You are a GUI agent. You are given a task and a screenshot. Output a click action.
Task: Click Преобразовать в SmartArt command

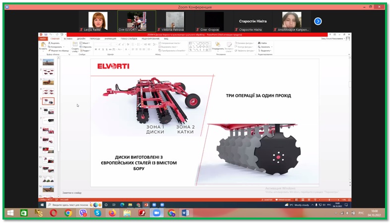pyautogui.click(x=172, y=50)
